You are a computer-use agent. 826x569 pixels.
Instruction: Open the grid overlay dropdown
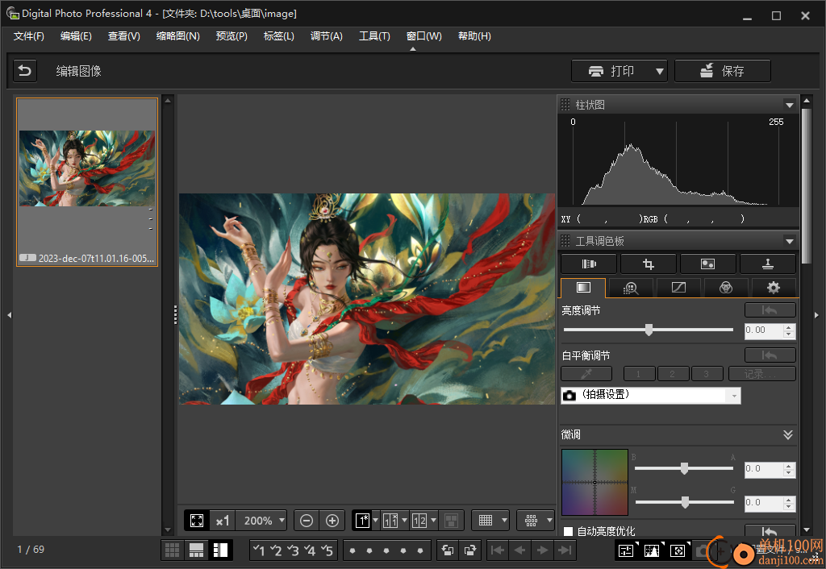[x=490, y=521]
